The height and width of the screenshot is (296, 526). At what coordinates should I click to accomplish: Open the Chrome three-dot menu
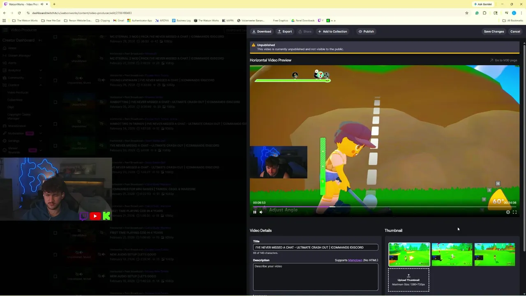pyautogui.click(x=521, y=13)
